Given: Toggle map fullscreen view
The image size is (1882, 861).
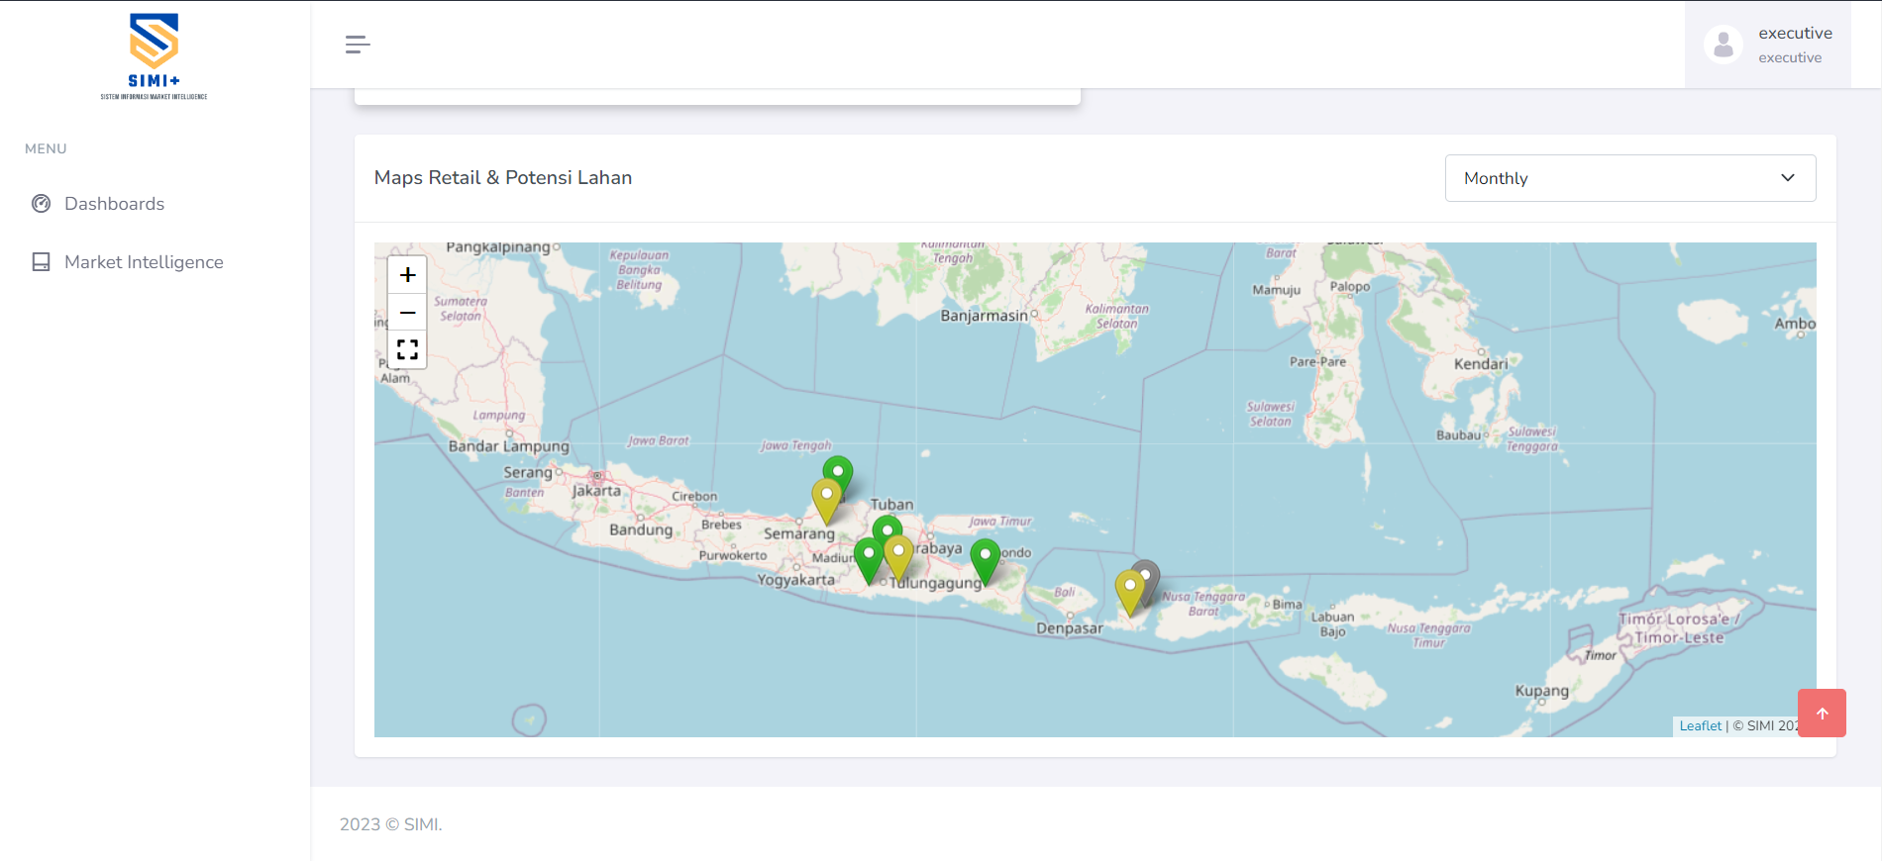Looking at the screenshot, I should coord(407,349).
